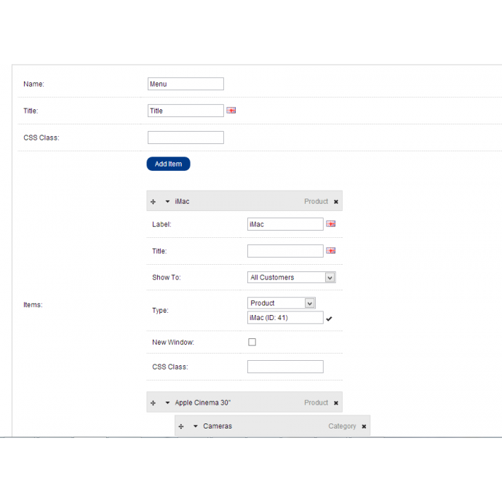
Task: Click the iMac (ID: 41) product field
Action: coord(285,318)
